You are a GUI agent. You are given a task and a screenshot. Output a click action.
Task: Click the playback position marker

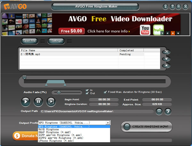(24, 77)
